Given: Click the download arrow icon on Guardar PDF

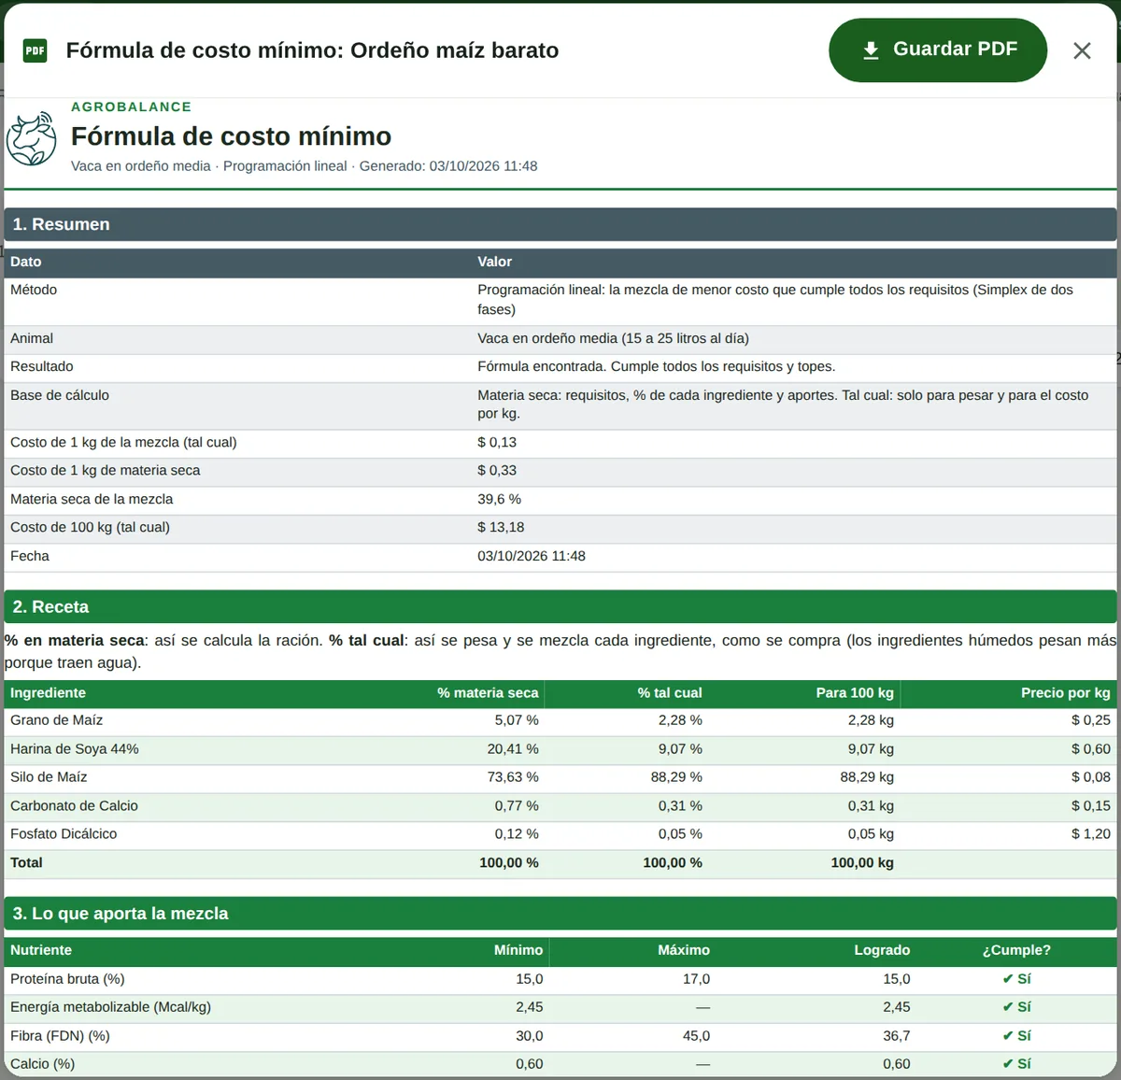Looking at the screenshot, I should tap(871, 50).
